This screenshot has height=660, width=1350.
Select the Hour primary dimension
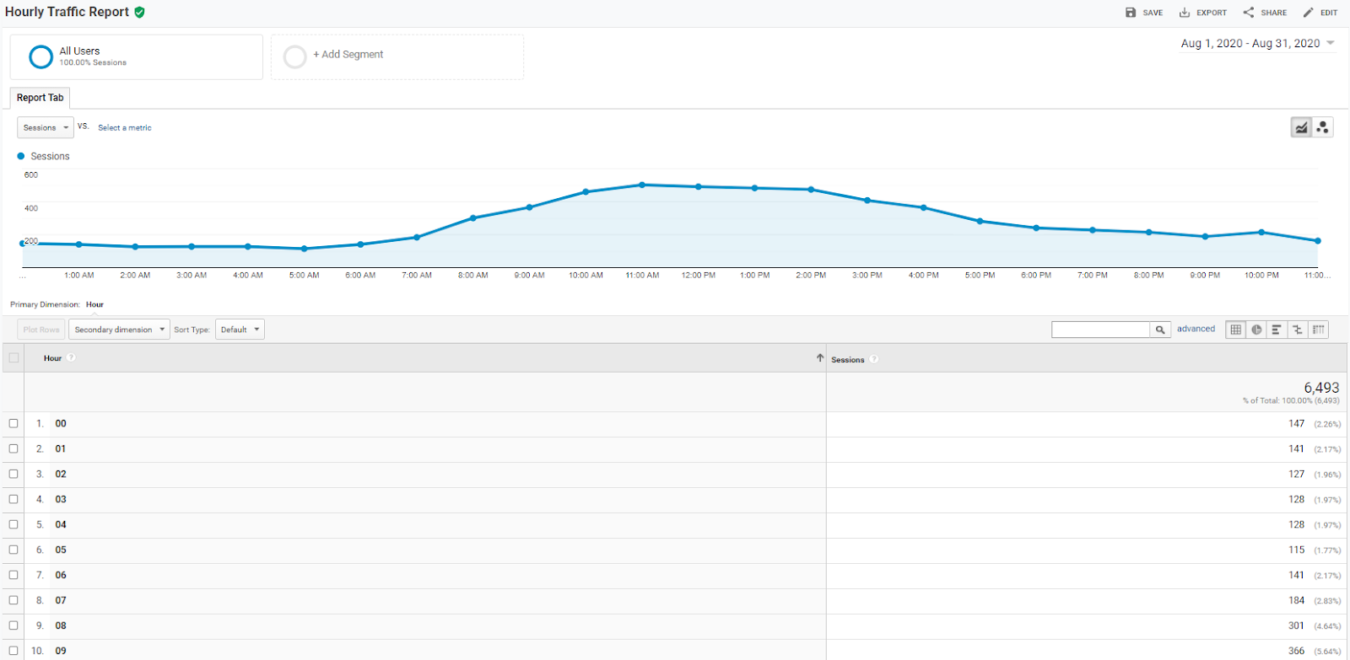(94, 304)
